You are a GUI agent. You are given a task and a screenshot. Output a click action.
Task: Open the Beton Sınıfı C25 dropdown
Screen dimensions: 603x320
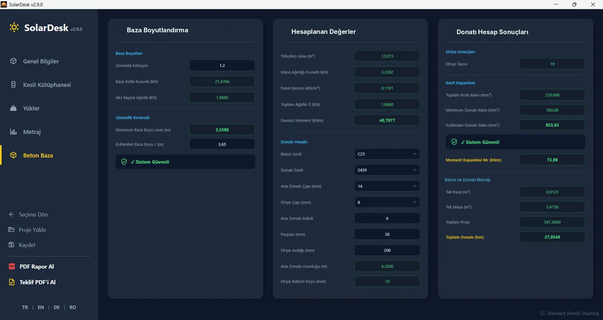coord(387,154)
